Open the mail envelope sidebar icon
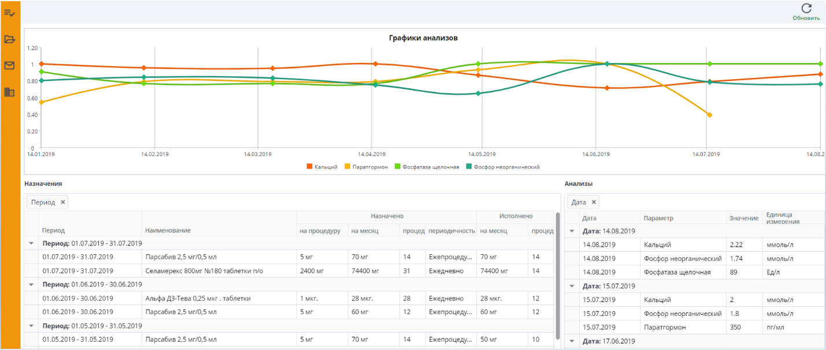The image size is (826, 350). pyautogui.click(x=9, y=65)
